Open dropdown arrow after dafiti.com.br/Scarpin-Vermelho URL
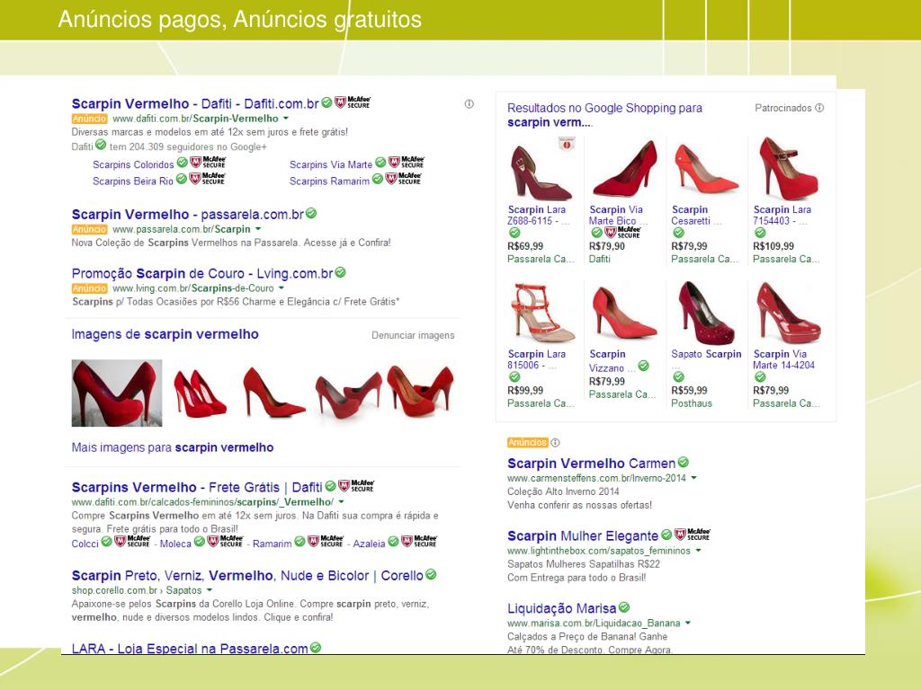The height and width of the screenshot is (690, 921). coord(286,119)
